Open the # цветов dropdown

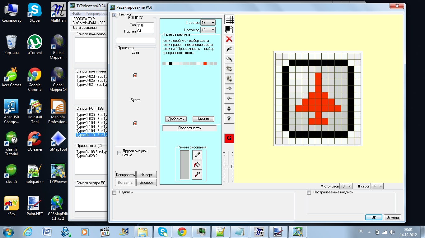point(208,23)
